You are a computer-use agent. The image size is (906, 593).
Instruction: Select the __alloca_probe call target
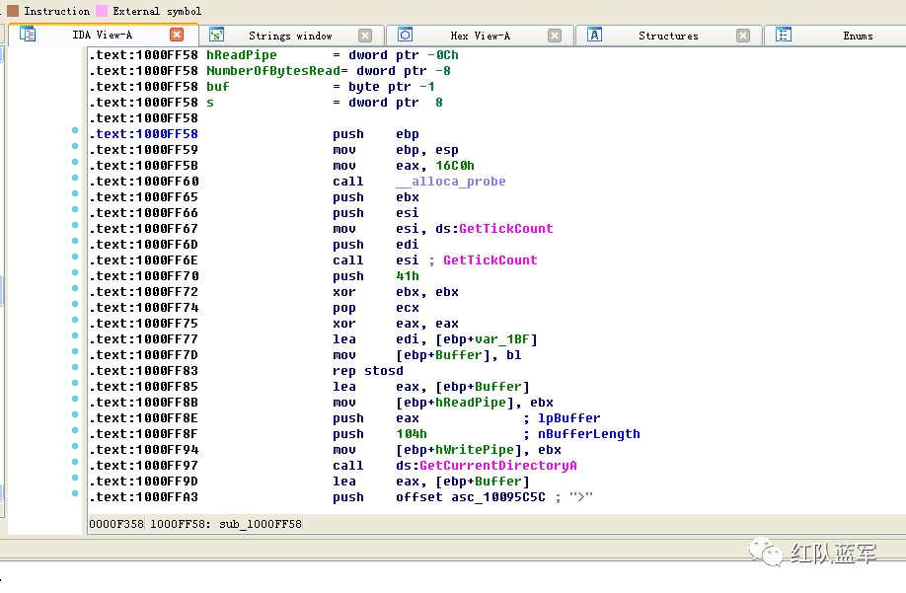pyautogui.click(x=451, y=182)
